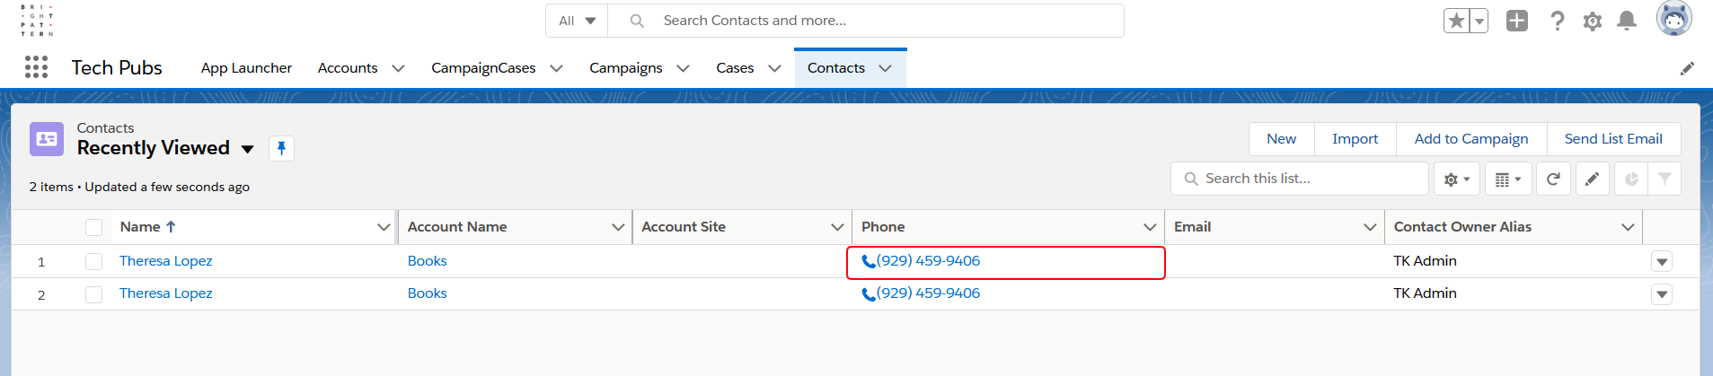Click the Bright Pattern logo

[37, 20]
